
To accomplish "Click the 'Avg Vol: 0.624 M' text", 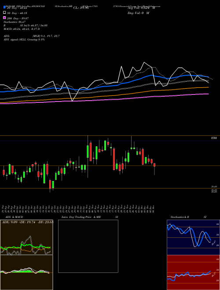I will (x=141, y=8).
